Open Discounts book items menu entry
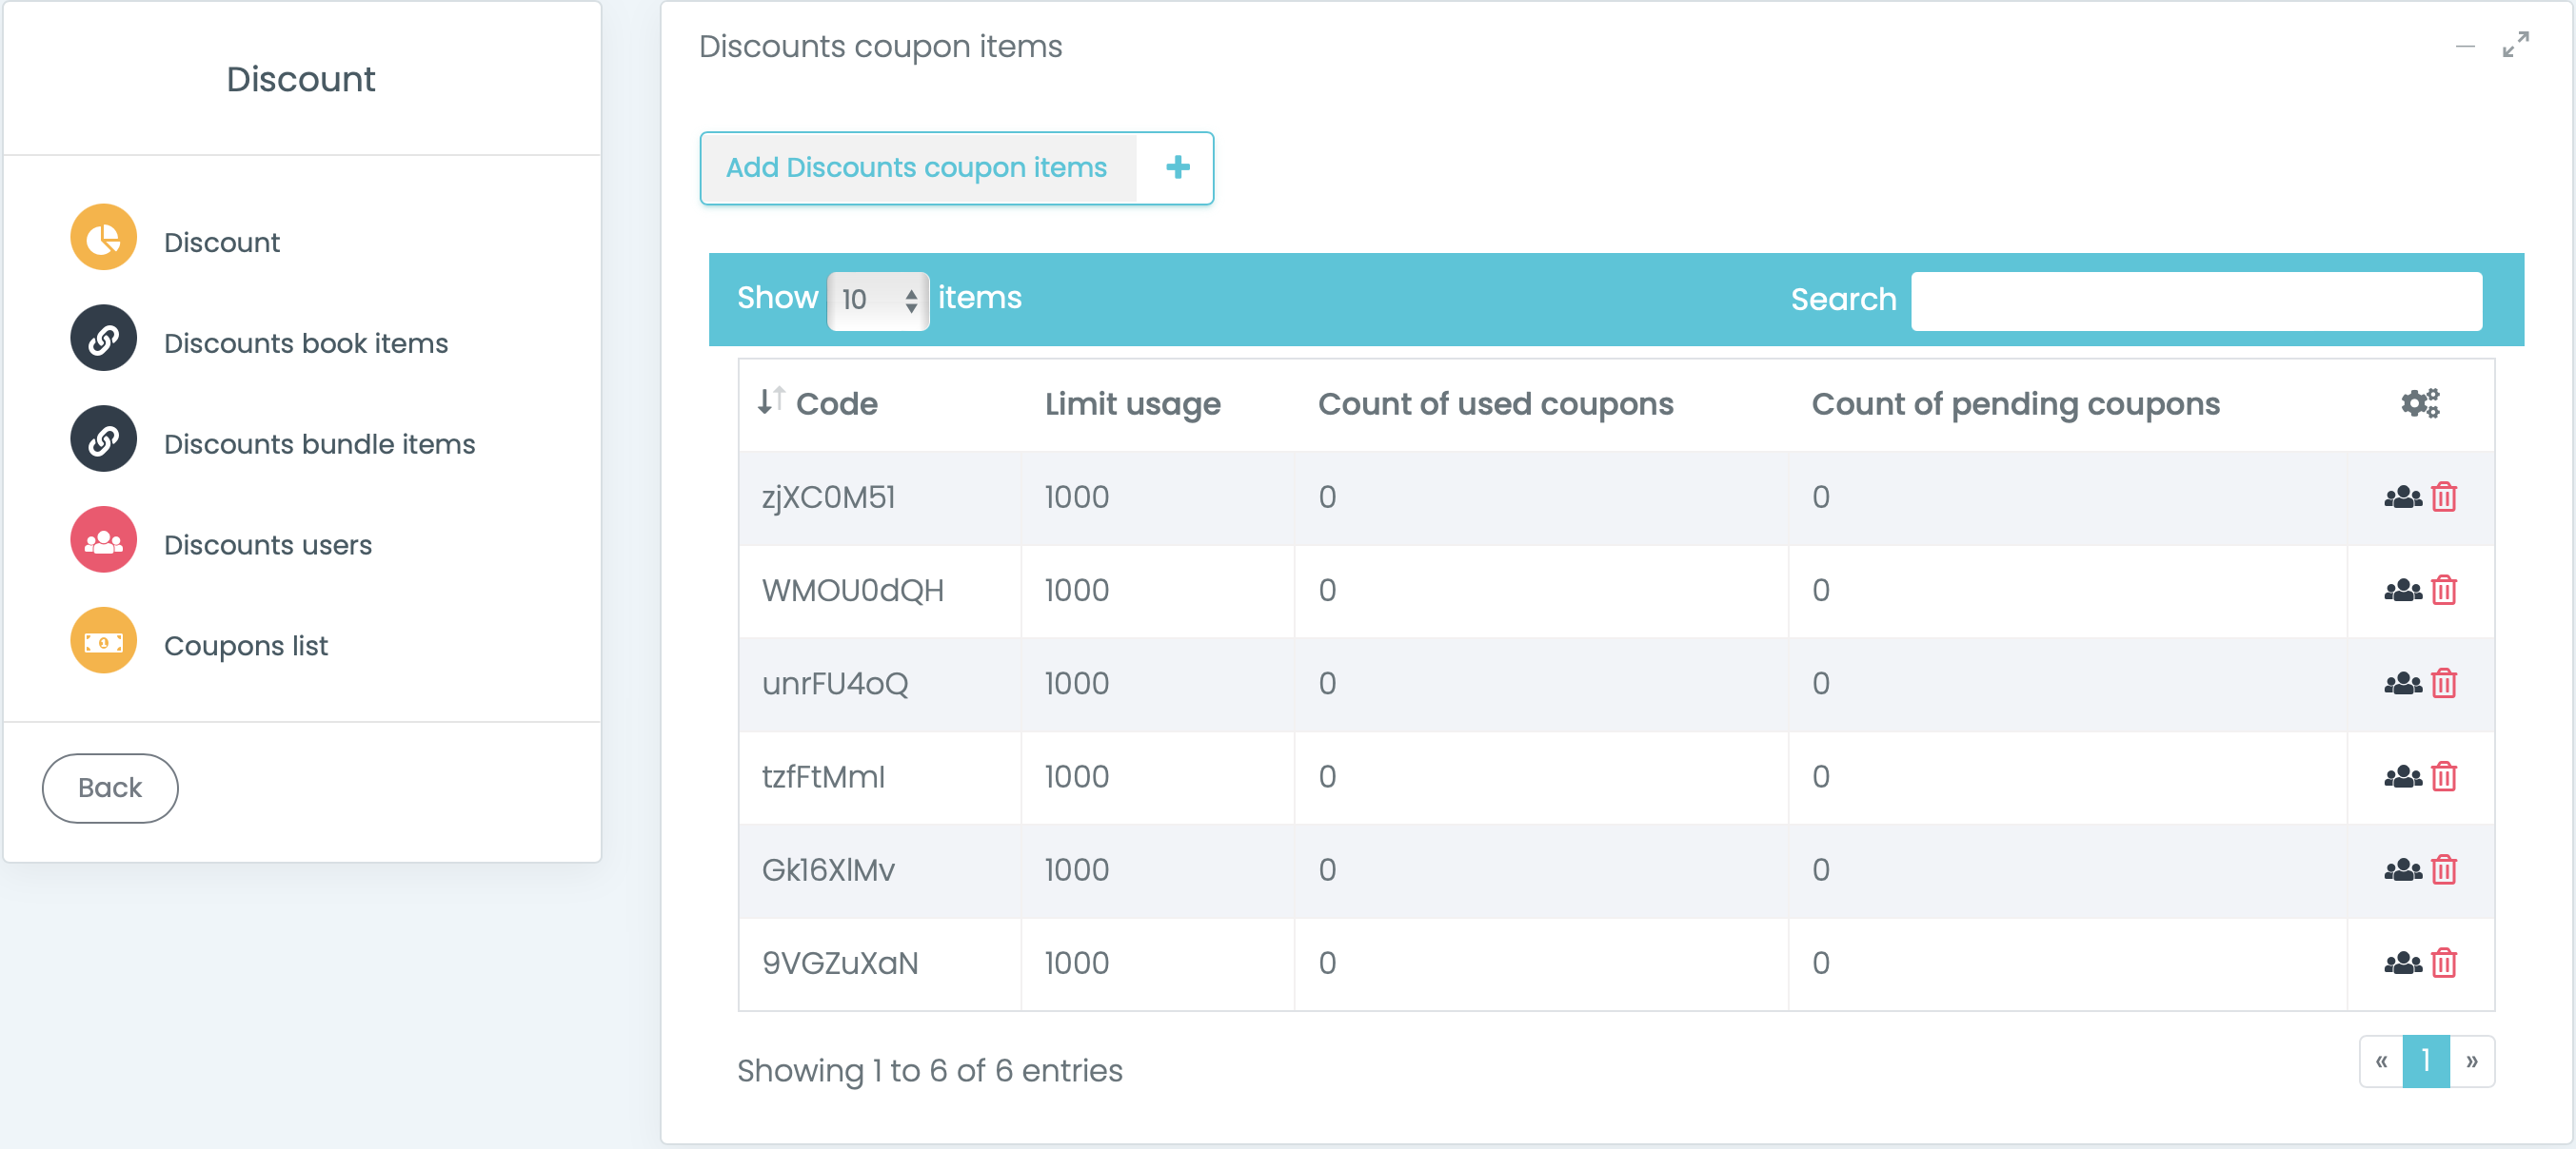Screen dimensions: 2576x1149 [305, 342]
